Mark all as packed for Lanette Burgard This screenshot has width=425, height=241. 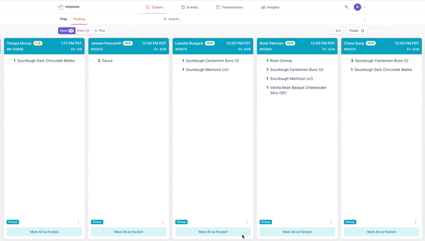coord(213,232)
